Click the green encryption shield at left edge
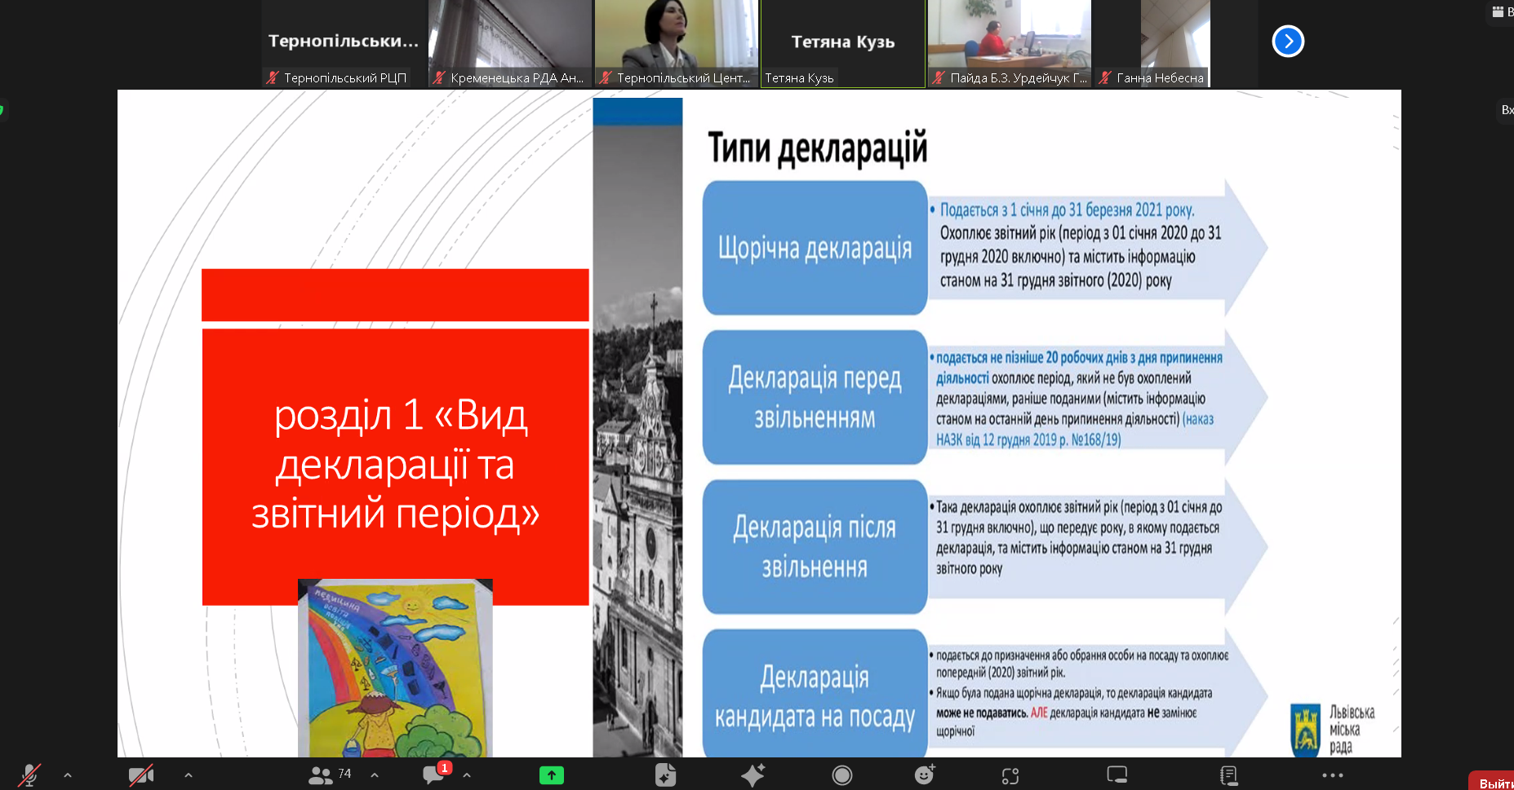This screenshot has height=790, width=1514. 2,109
